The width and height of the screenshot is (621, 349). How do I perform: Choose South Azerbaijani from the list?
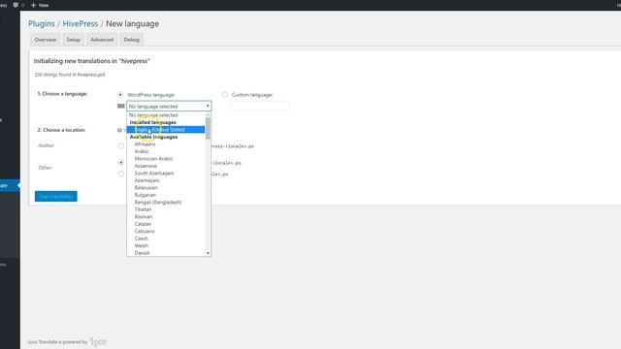tap(166, 173)
